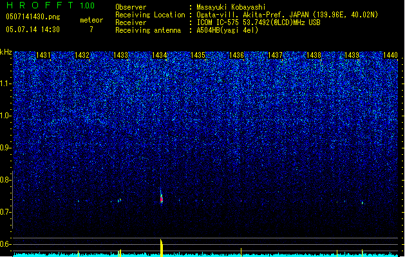Click the 0.6 kHz axis label
Viewport: 405px width, 257px height.
click(5, 244)
